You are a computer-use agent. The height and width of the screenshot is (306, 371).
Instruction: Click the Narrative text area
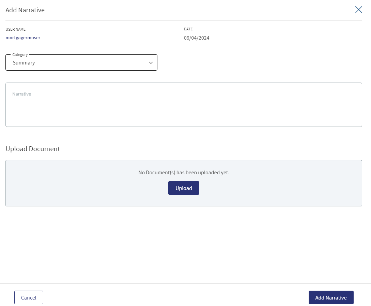pyautogui.click(x=184, y=105)
